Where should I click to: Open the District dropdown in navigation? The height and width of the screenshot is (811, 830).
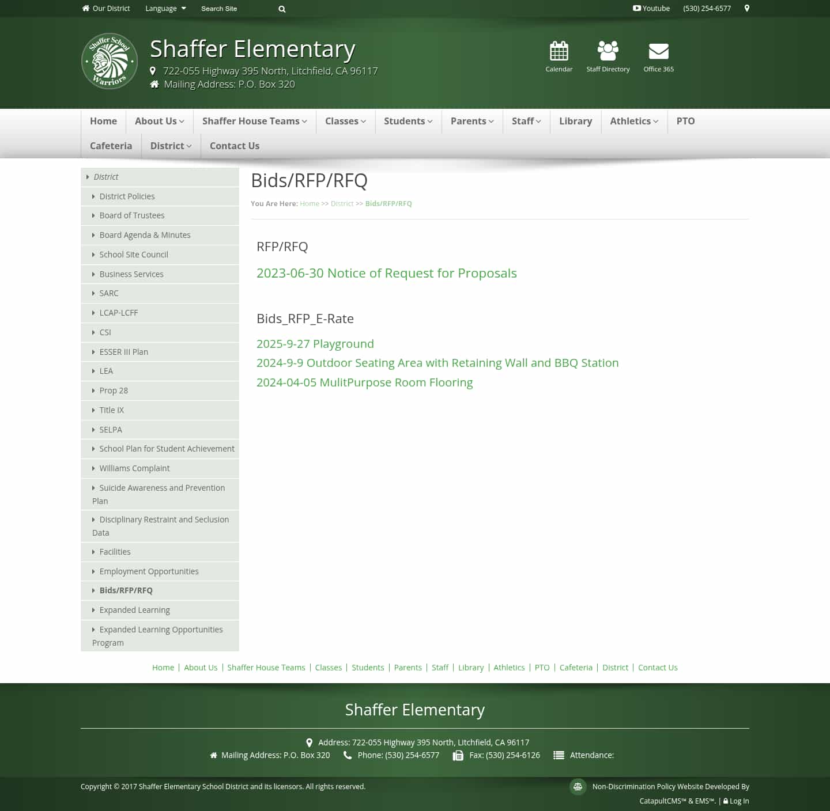point(170,146)
